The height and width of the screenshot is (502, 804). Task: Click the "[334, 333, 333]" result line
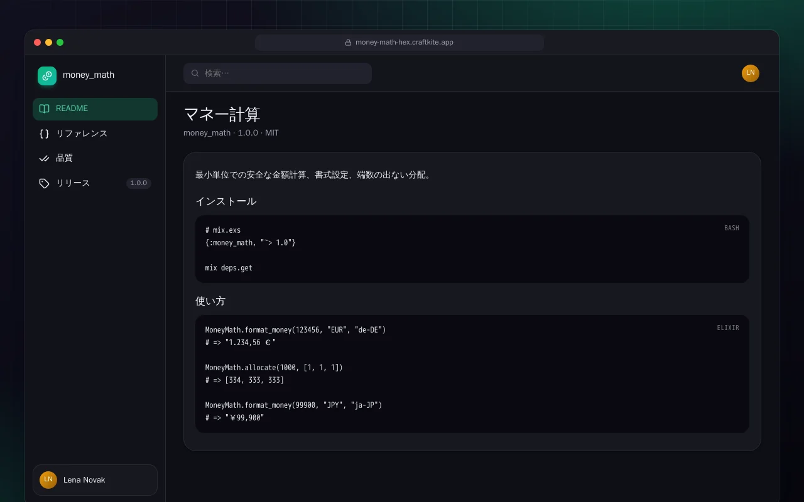click(244, 380)
